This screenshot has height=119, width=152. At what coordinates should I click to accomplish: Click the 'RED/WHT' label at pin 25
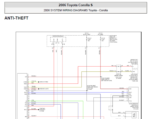click(x=34, y=116)
